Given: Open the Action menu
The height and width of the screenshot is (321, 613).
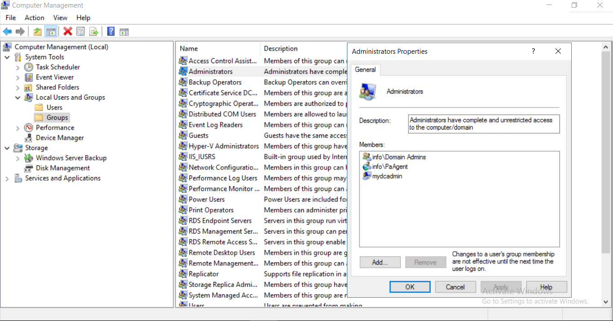Looking at the screenshot, I should click(x=34, y=17).
